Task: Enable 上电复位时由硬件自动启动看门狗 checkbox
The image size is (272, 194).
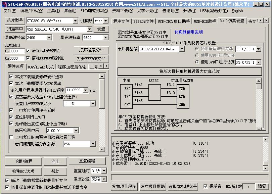Action: [11, 137]
